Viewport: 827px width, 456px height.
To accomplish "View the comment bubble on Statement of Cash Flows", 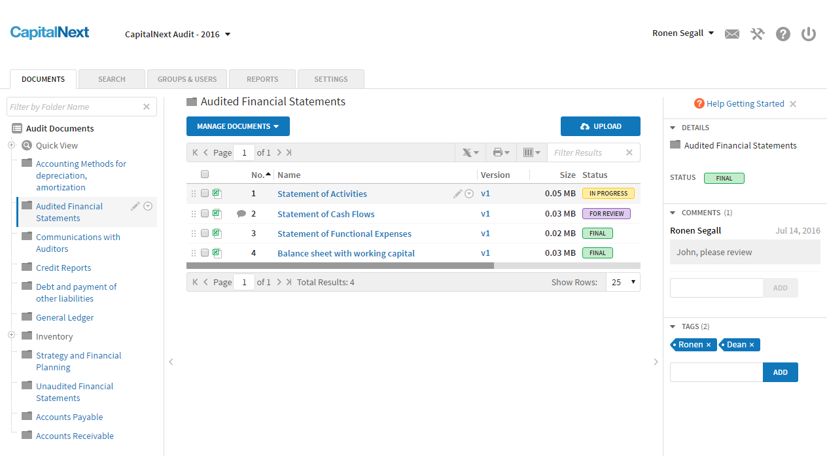I will coord(241,213).
